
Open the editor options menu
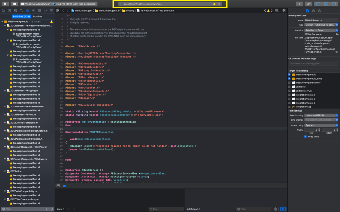coord(277,11)
